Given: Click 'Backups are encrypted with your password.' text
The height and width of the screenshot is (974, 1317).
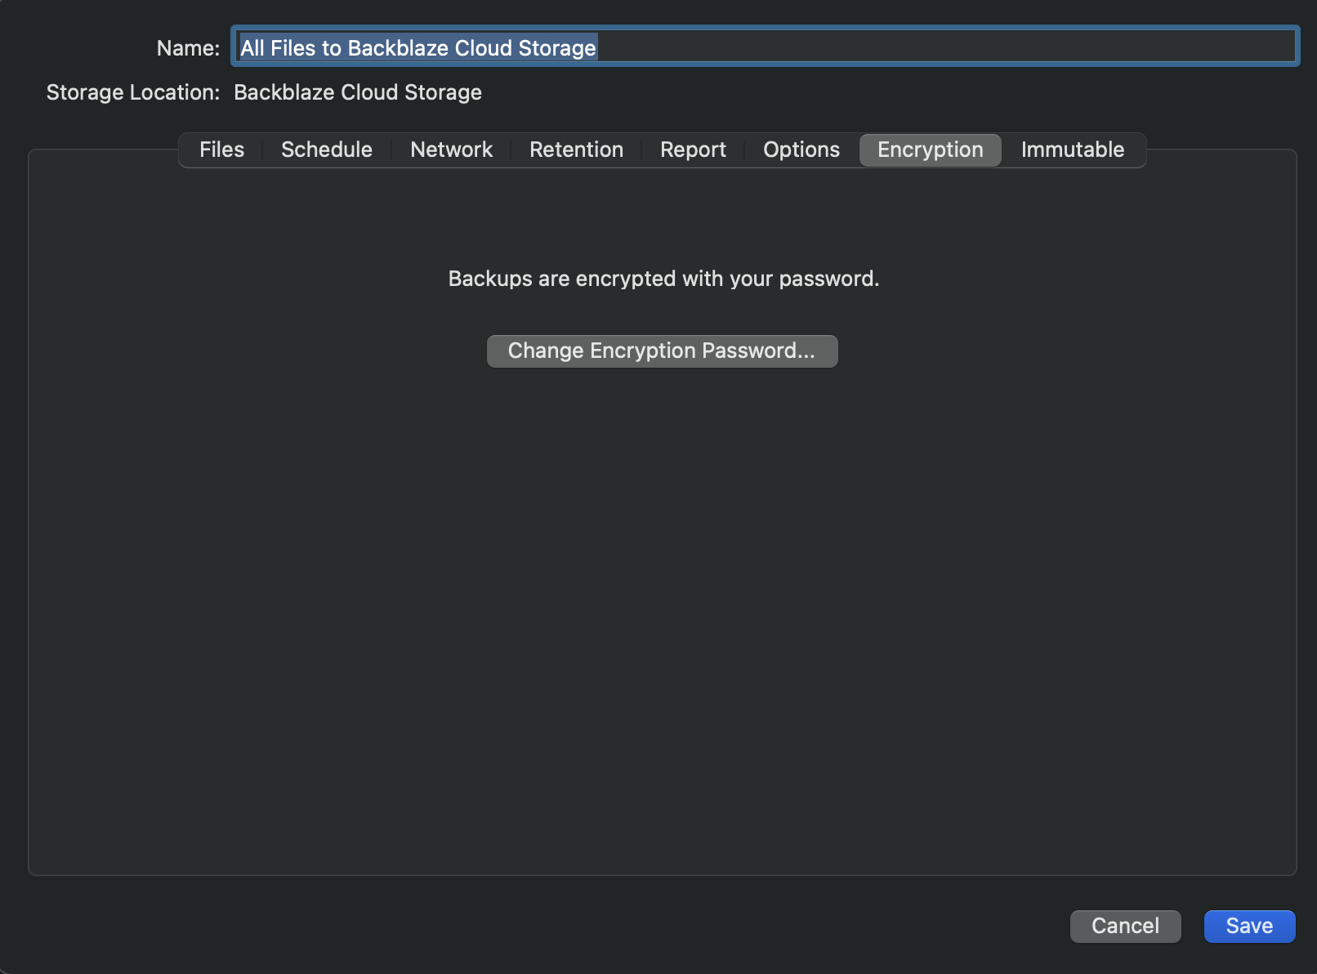Looking at the screenshot, I should (x=663, y=279).
